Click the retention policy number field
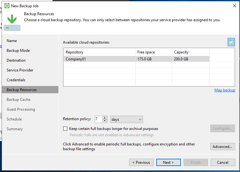Viewport: 240px width, 172px height. coord(98,119)
